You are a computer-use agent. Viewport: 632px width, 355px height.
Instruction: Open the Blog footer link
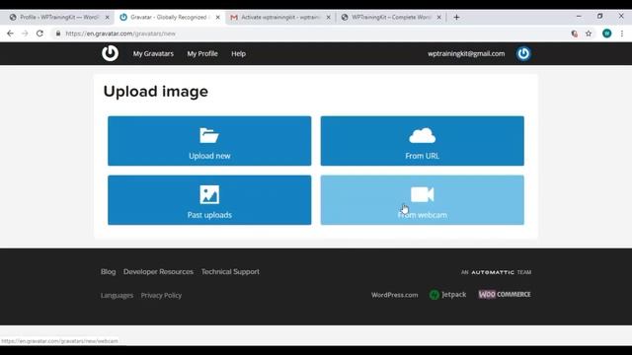(108, 272)
